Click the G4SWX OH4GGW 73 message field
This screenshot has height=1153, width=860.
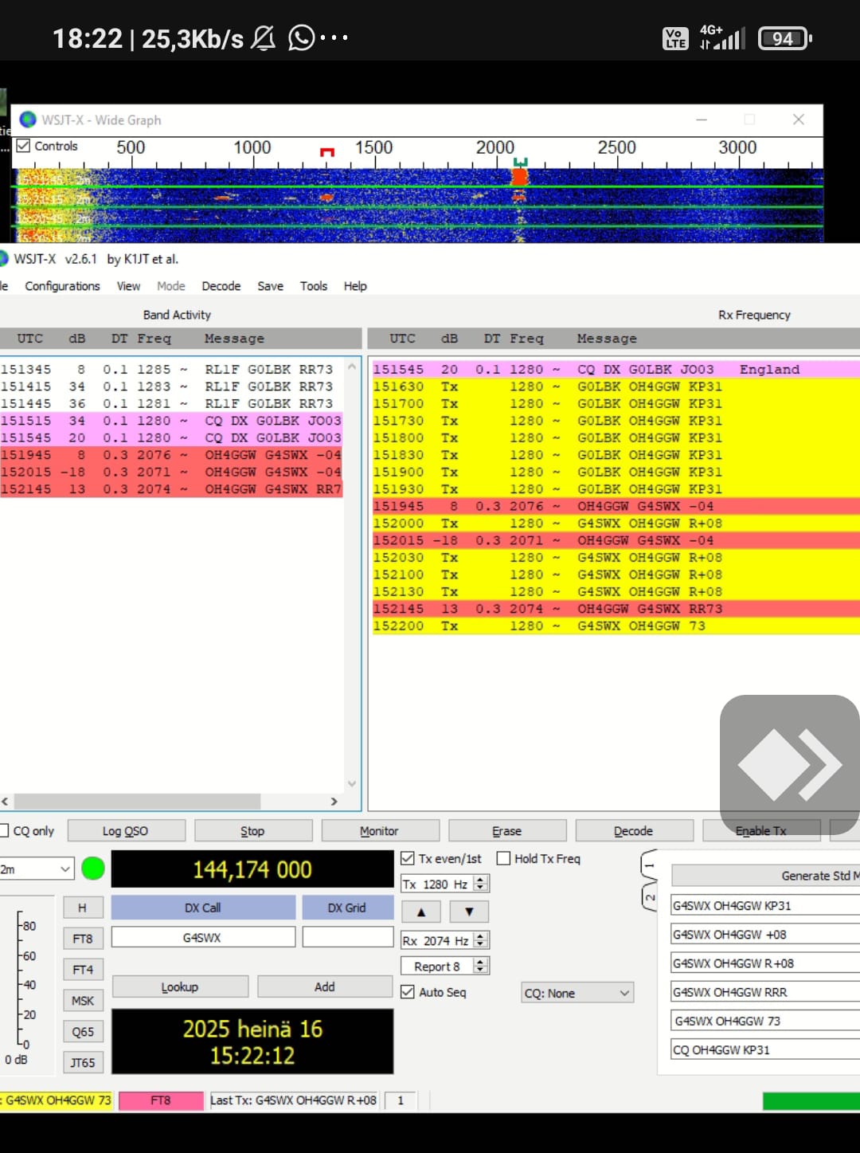click(x=765, y=1021)
